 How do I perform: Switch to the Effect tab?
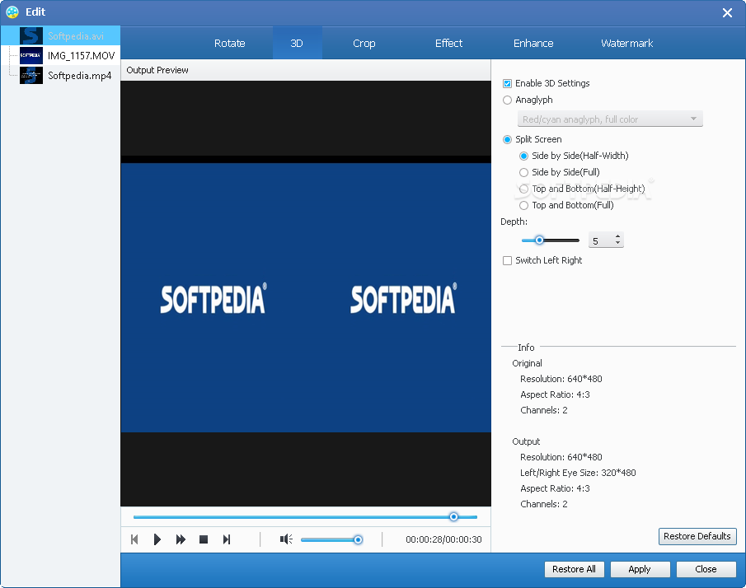coord(448,44)
